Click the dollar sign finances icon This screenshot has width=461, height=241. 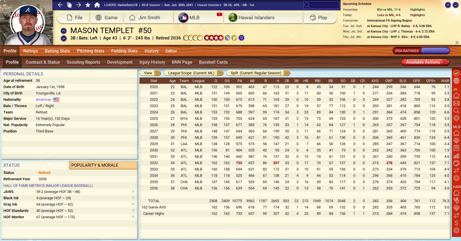pos(456,223)
